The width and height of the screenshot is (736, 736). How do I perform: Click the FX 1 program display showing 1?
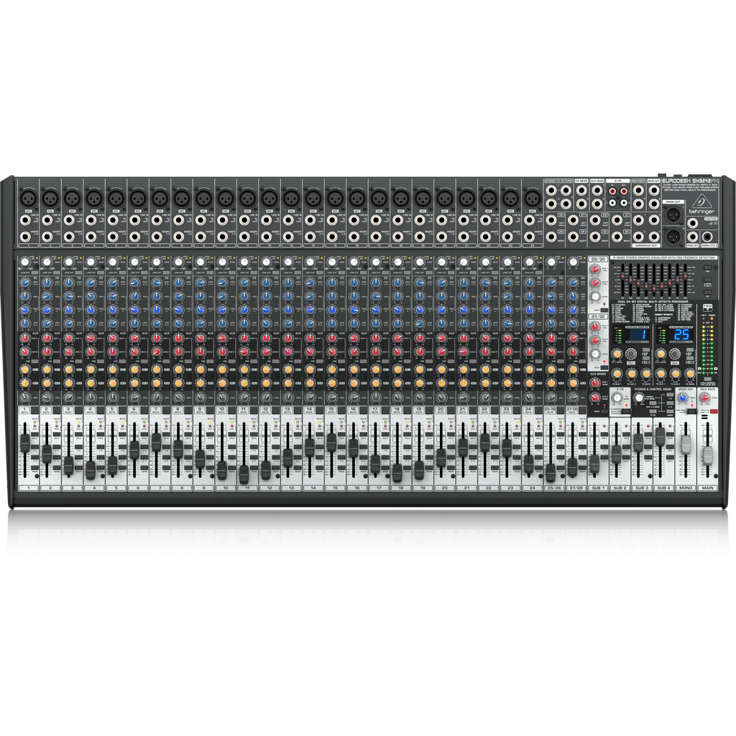[x=638, y=335]
